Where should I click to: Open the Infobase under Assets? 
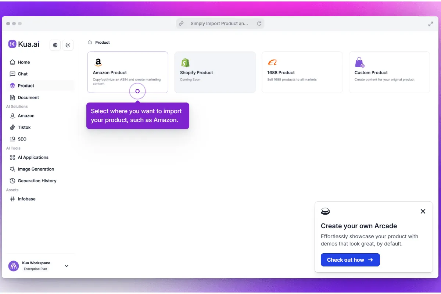26,199
